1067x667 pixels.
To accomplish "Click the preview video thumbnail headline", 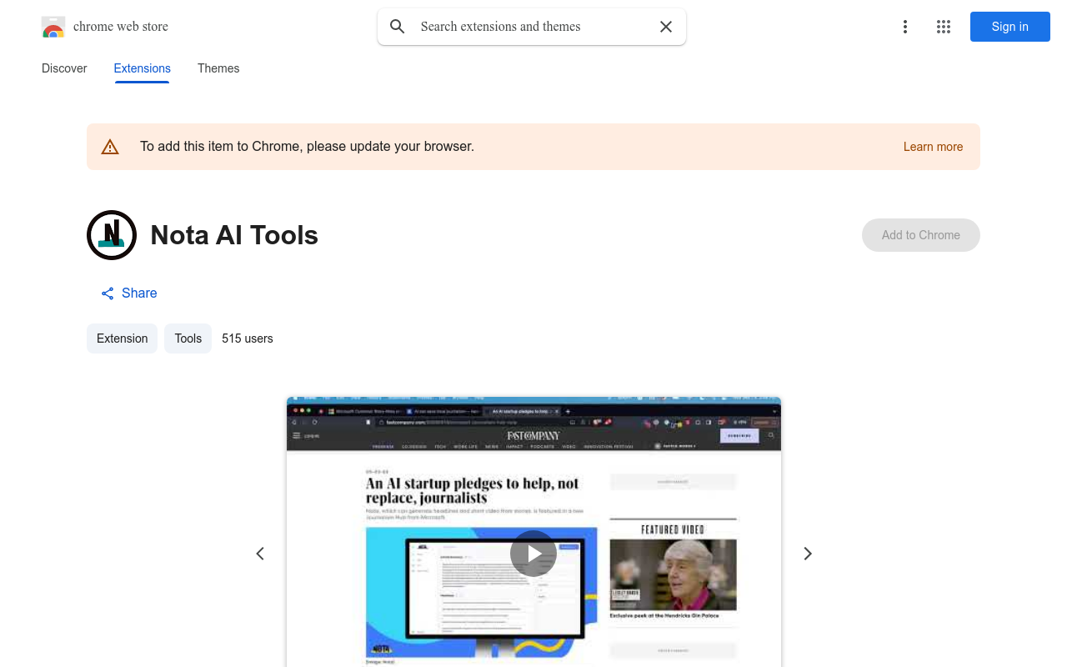I will (472, 490).
